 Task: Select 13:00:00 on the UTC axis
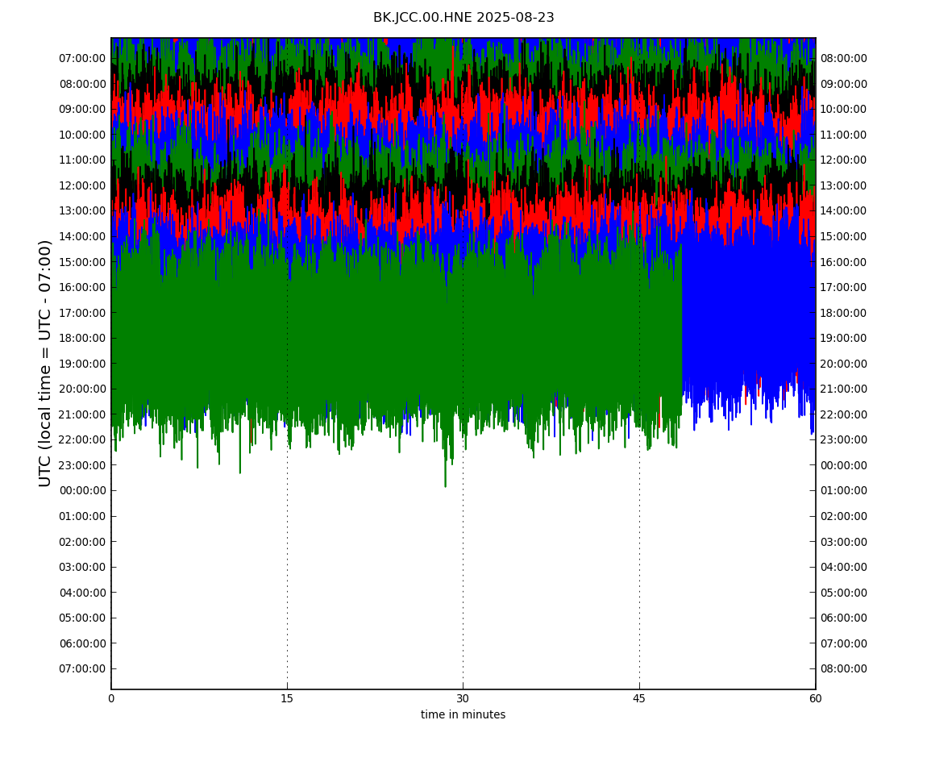click(82, 210)
